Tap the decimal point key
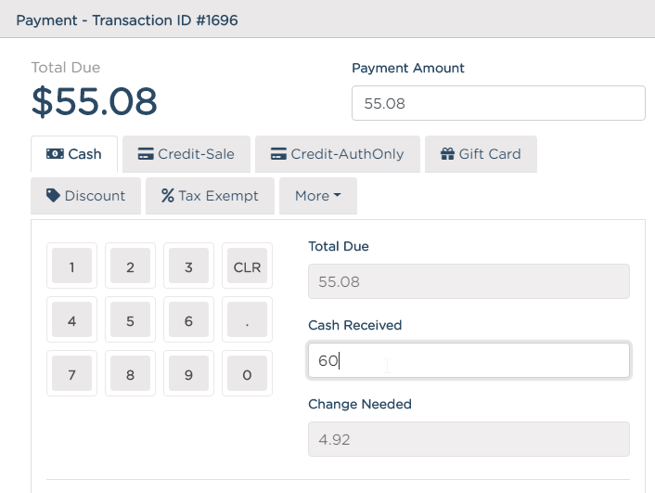This screenshot has width=655, height=493. (248, 320)
